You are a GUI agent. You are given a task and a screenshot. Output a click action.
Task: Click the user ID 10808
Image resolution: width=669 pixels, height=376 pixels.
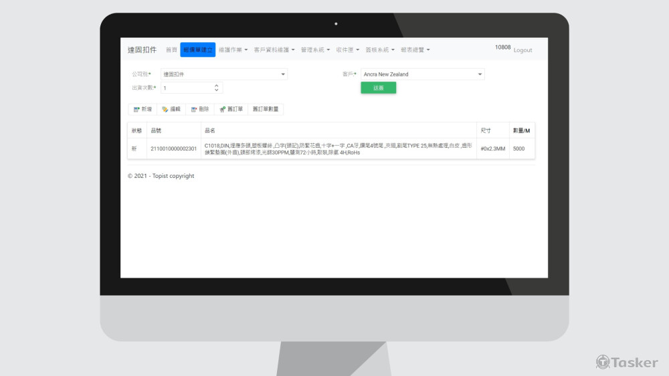point(502,48)
